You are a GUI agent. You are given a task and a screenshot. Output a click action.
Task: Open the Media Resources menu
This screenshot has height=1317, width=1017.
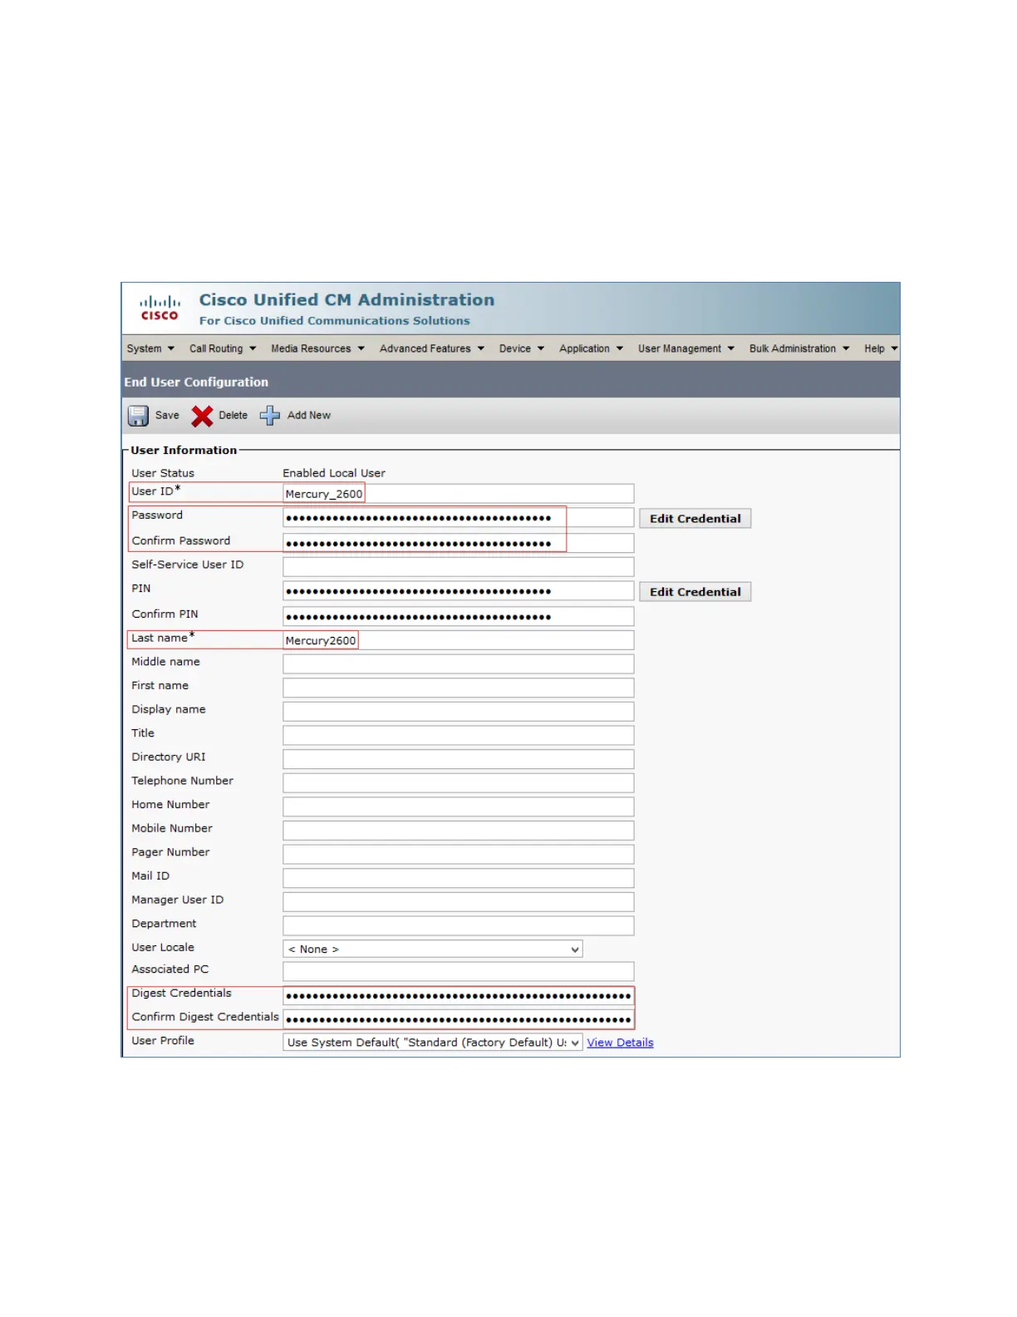pos(317,349)
